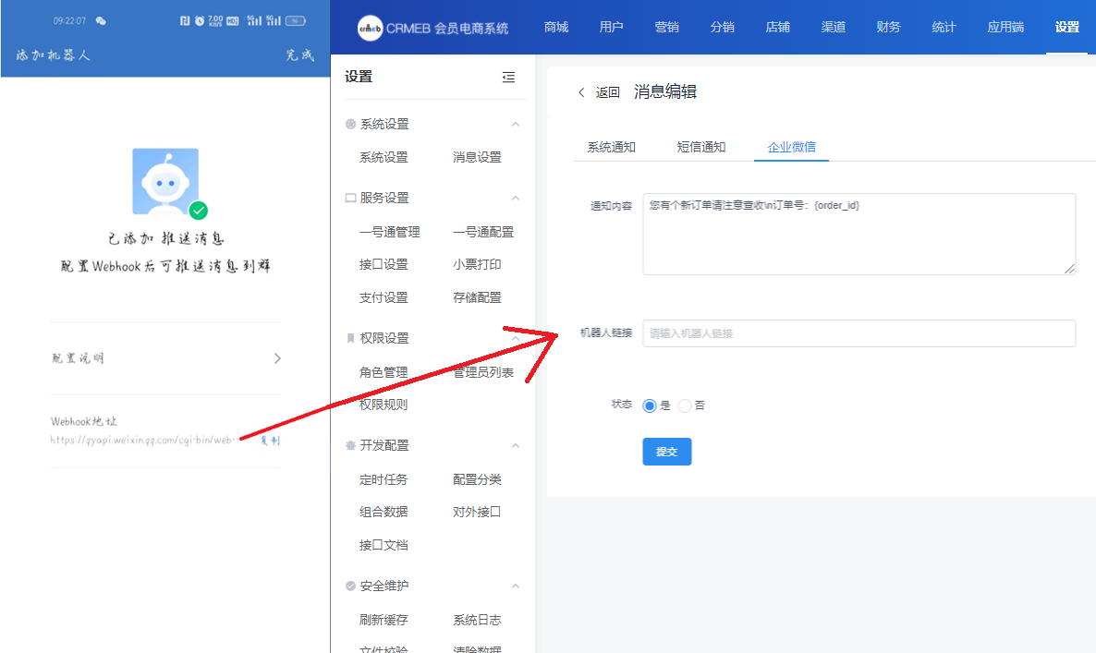
Task: Collapse the settings sidebar menu icon
Action: point(508,78)
